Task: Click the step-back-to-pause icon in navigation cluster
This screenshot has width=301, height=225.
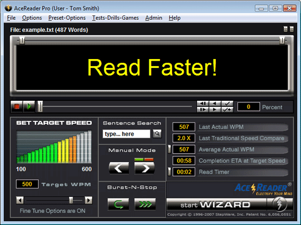Action: coord(203,104)
